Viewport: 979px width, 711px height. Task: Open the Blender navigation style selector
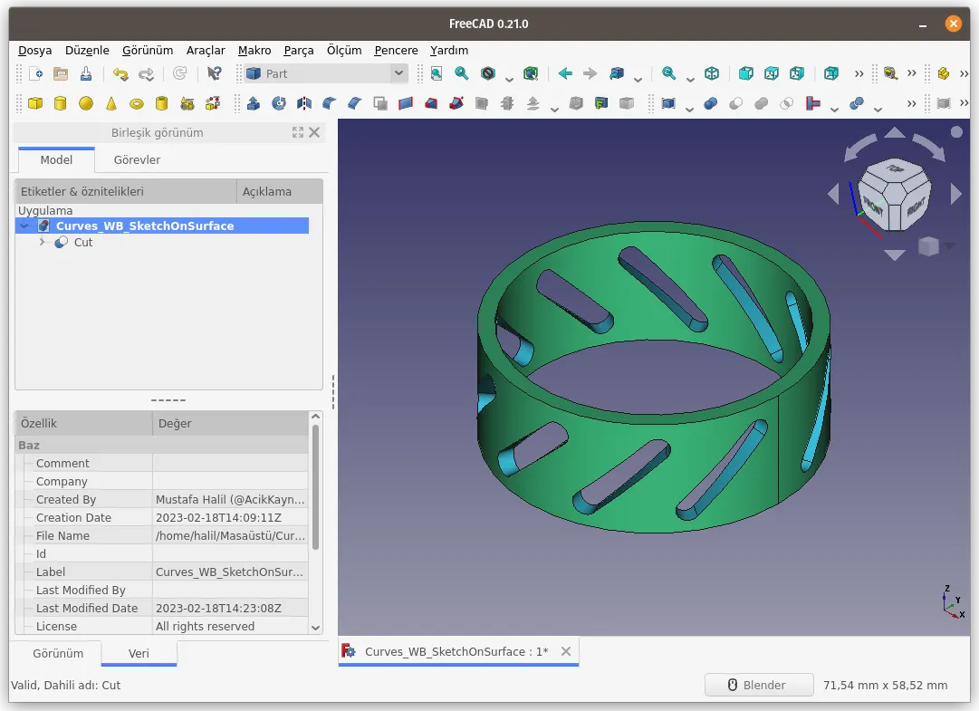click(759, 685)
